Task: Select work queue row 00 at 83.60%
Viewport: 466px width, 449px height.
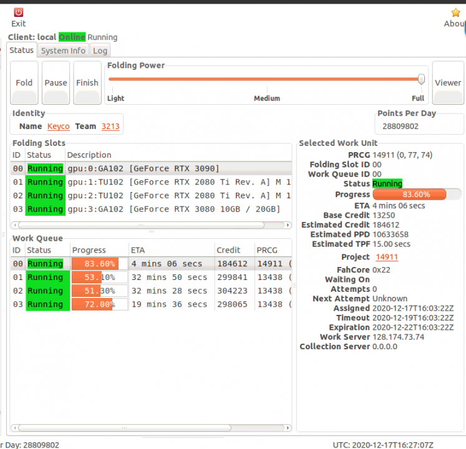Action: point(151,264)
